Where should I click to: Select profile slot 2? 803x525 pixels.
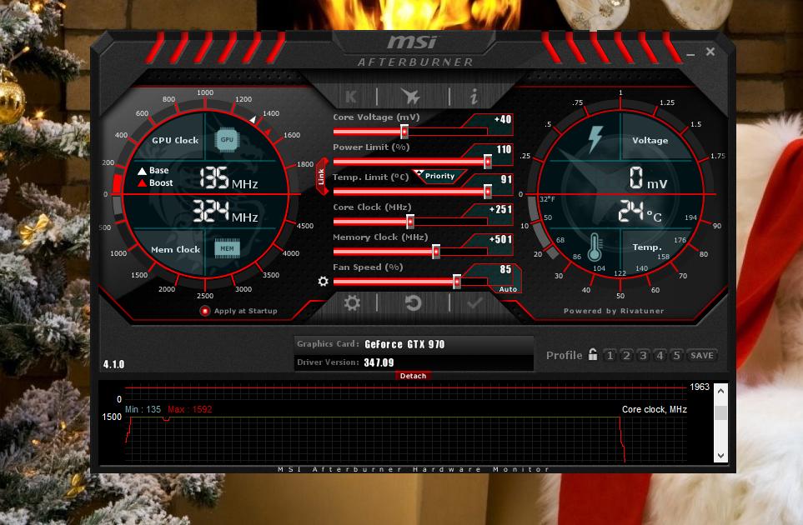coord(626,355)
